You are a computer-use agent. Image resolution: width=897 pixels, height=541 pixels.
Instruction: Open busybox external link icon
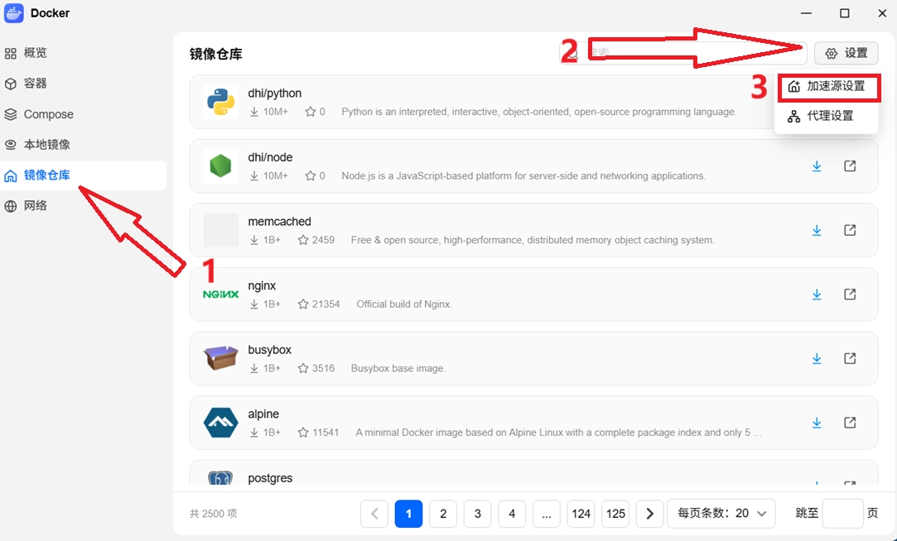tap(850, 359)
